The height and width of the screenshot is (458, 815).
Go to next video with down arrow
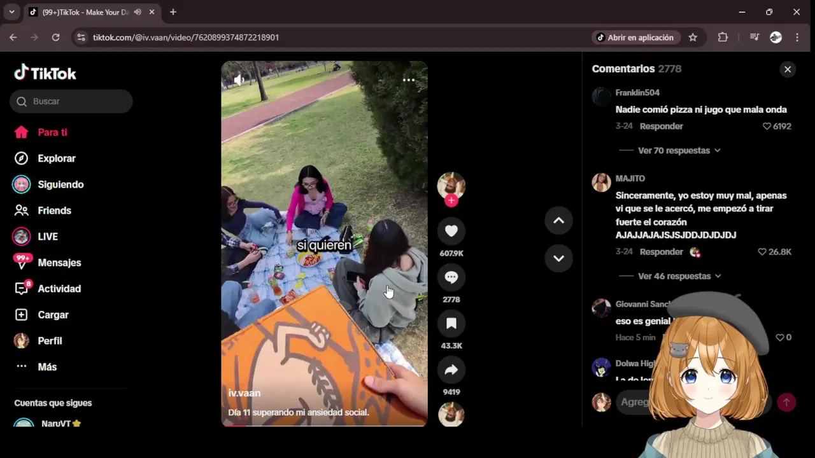[x=558, y=258]
